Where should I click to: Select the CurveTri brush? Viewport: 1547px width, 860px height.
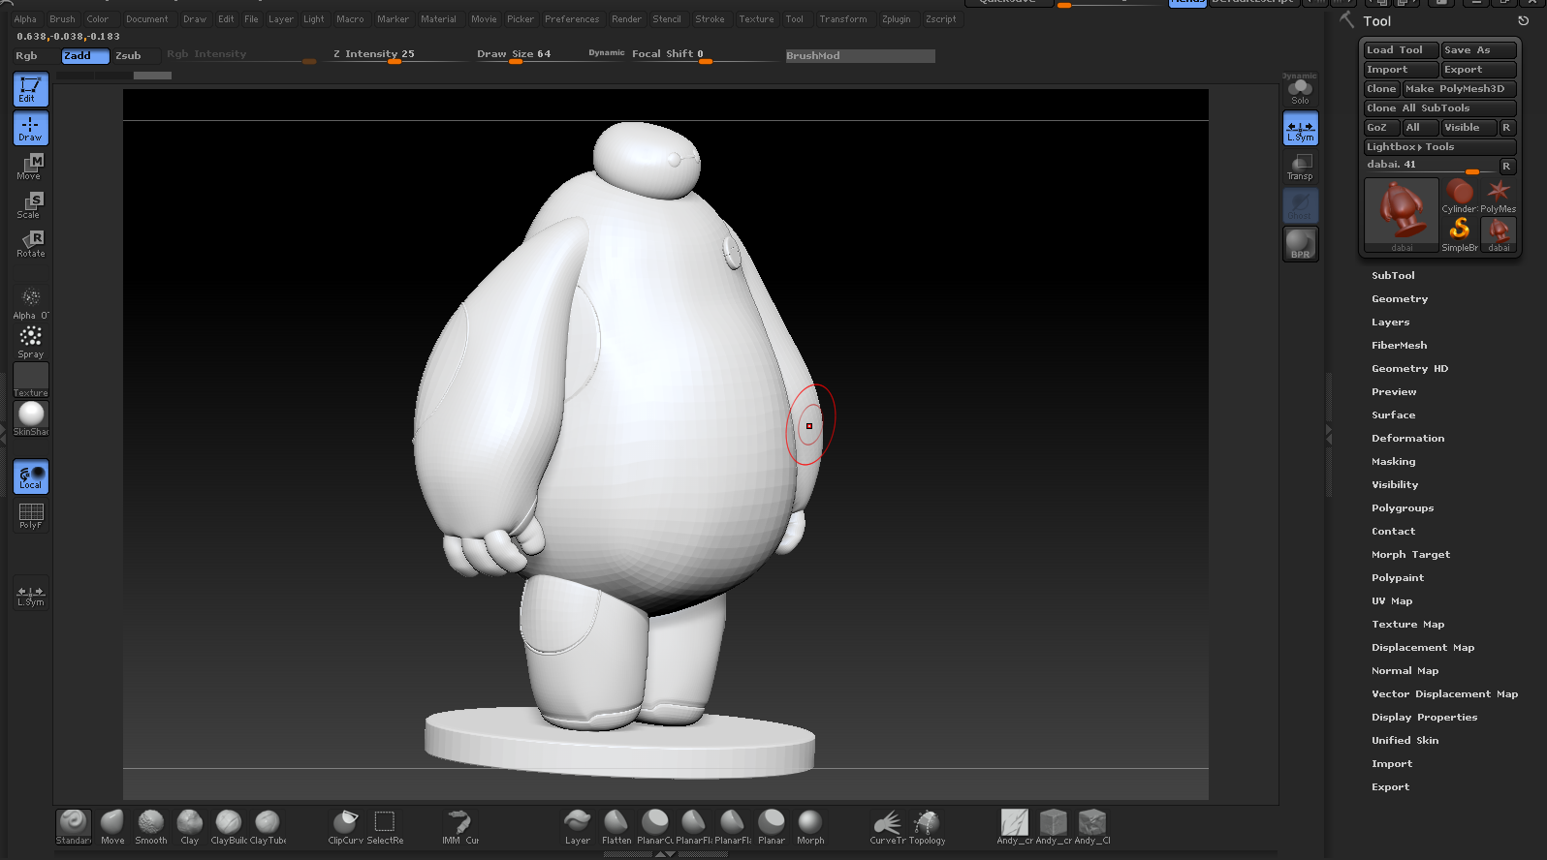click(887, 827)
